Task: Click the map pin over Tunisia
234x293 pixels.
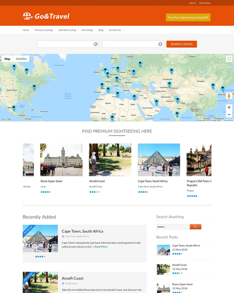Action: coord(118,94)
